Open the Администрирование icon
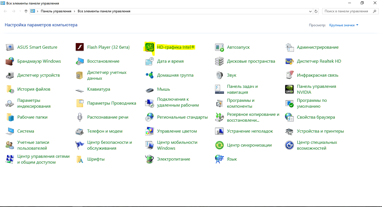 tap(289, 47)
